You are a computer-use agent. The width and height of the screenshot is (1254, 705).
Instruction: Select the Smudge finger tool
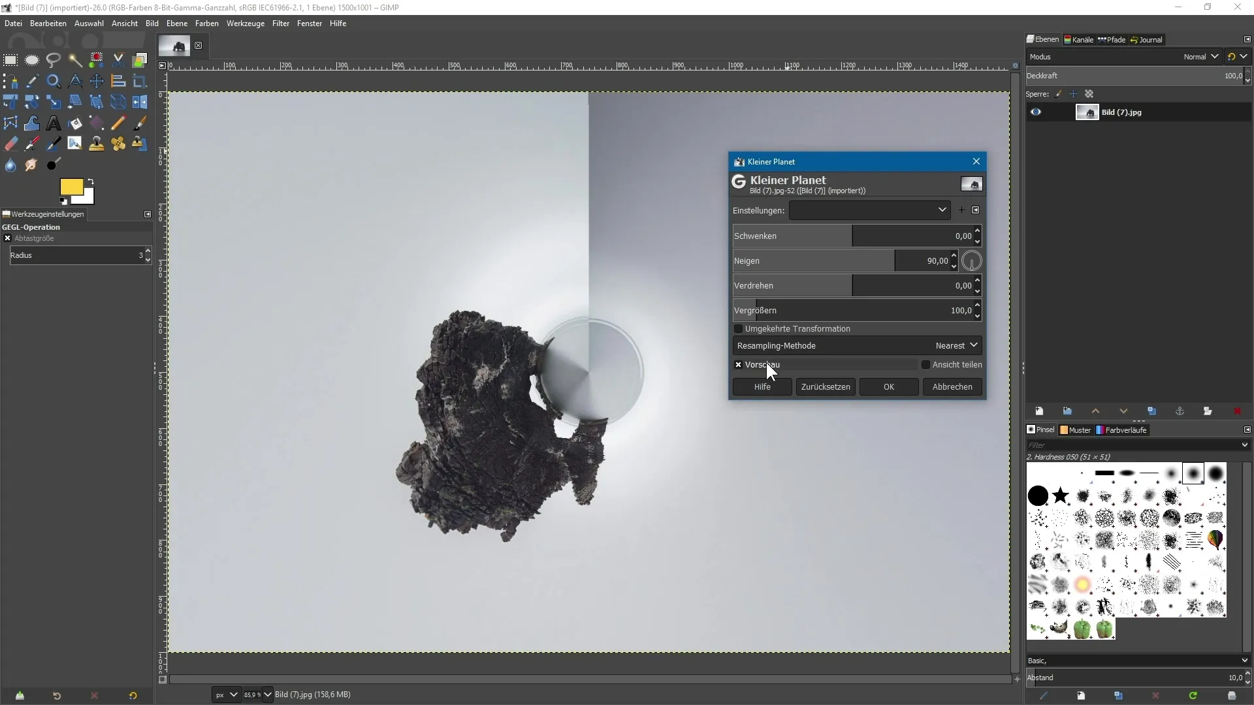tap(32, 165)
